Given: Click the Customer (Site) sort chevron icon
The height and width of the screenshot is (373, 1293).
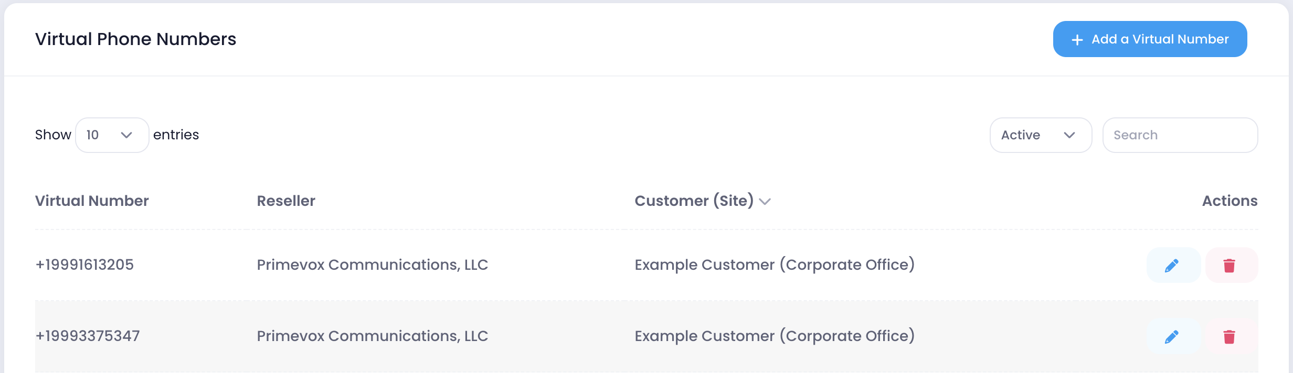Looking at the screenshot, I should click(x=765, y=202).
